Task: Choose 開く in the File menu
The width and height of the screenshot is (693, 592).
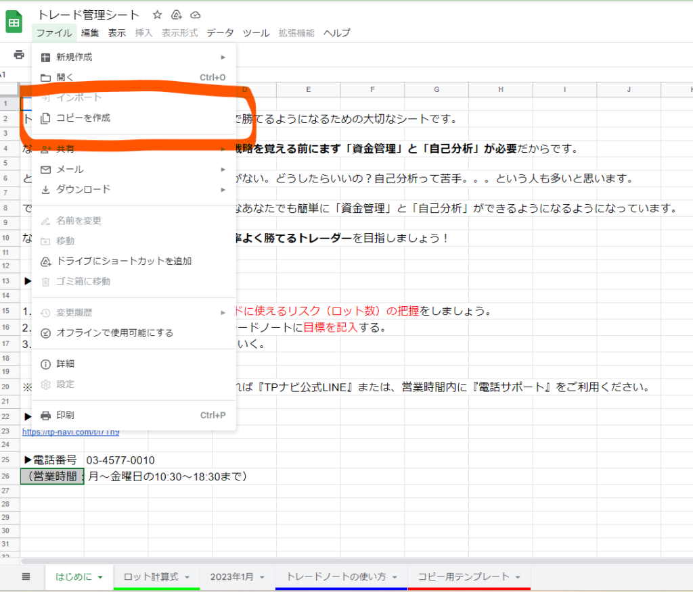Action: click(65, 78)
